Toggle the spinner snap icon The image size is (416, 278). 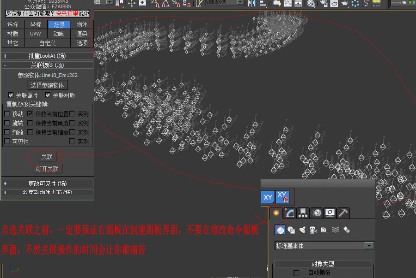click(187, 3)
